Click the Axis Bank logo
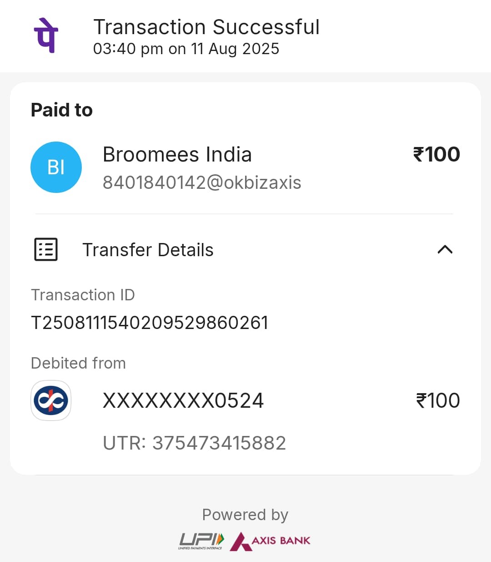The height and width of the screenshot is (562, 491). pyautogui.click(x=270, y=541)
